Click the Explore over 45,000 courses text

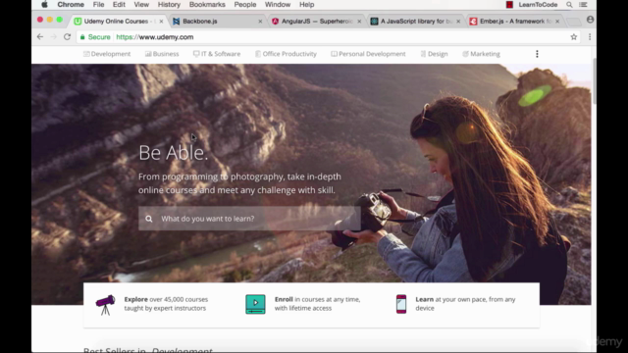click(166, 304)
